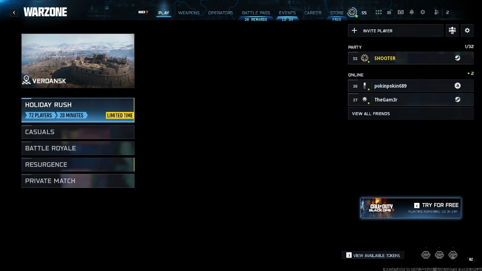Click the player rank emblem in the top bar
Screen dimensions: 482x271
[352, 12]
